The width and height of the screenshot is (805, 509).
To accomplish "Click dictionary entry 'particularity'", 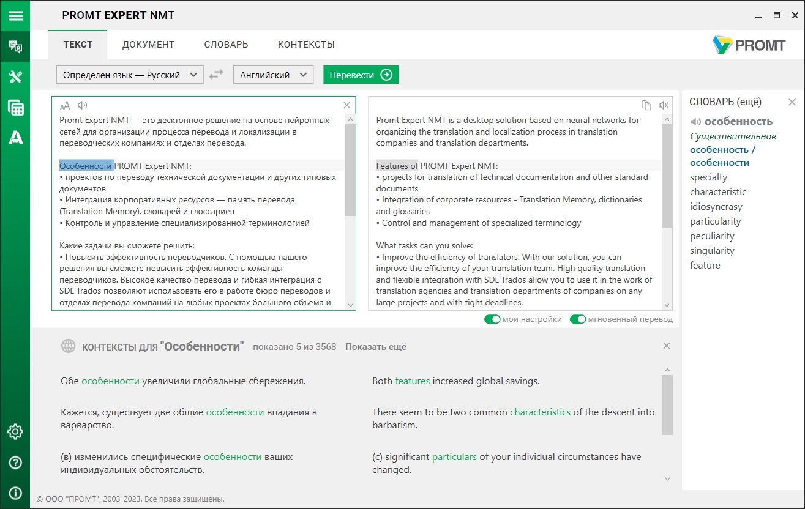I will point(715,221).
